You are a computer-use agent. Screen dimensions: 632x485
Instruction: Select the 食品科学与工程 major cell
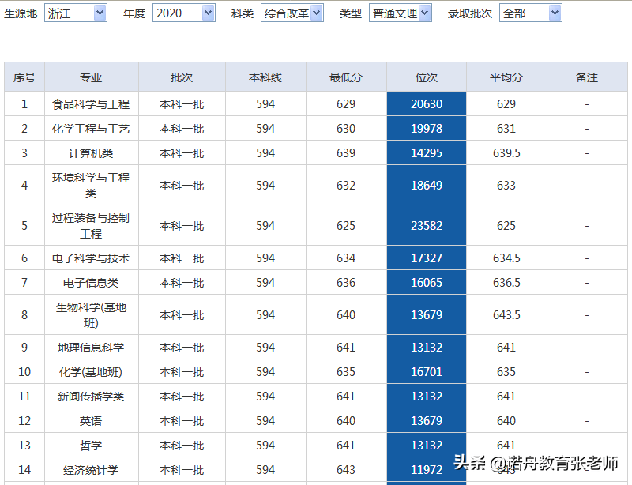91,104
